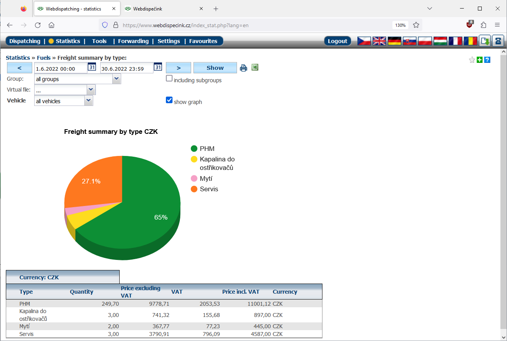Image resolution: width=507 pixels, height=341 pixels.
Task: Open the Virtual file dropdown
Action: 91,89
